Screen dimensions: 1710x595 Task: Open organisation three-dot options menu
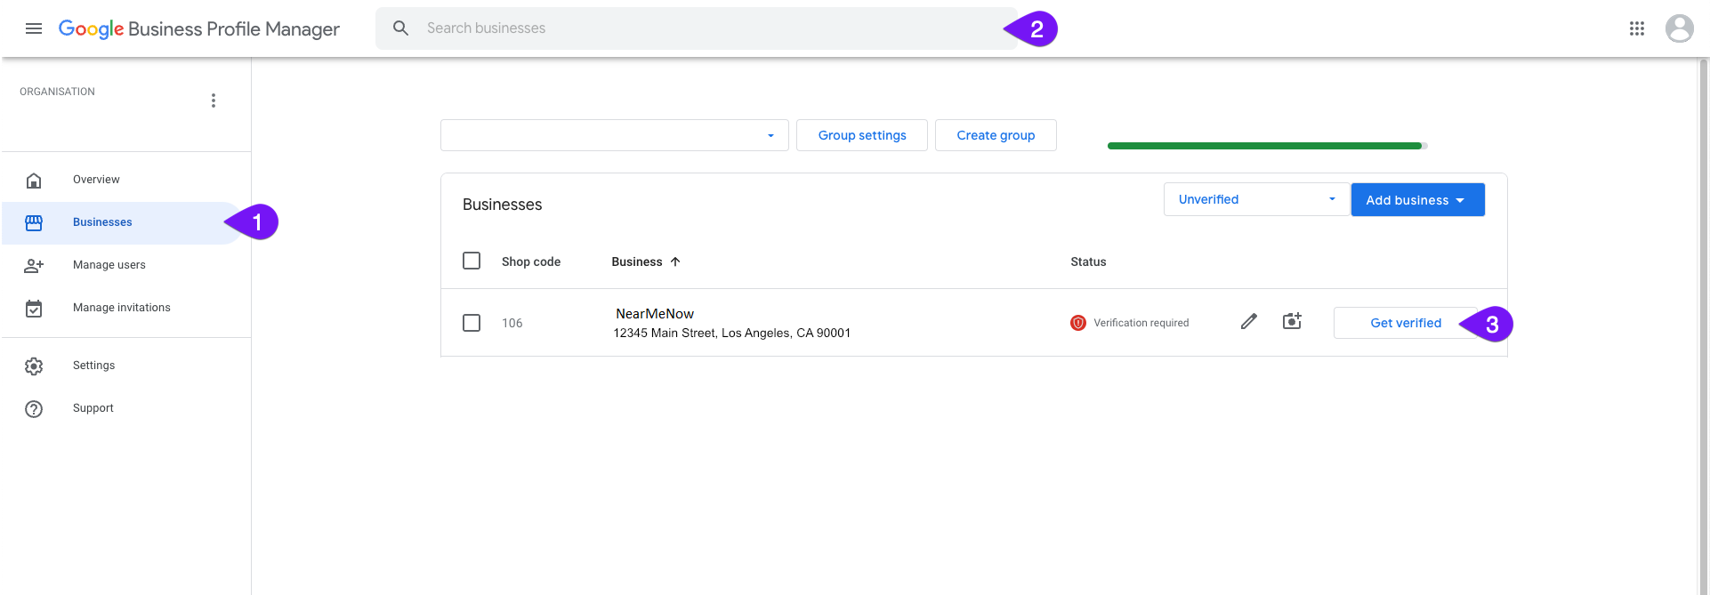(x=214, y=101)
